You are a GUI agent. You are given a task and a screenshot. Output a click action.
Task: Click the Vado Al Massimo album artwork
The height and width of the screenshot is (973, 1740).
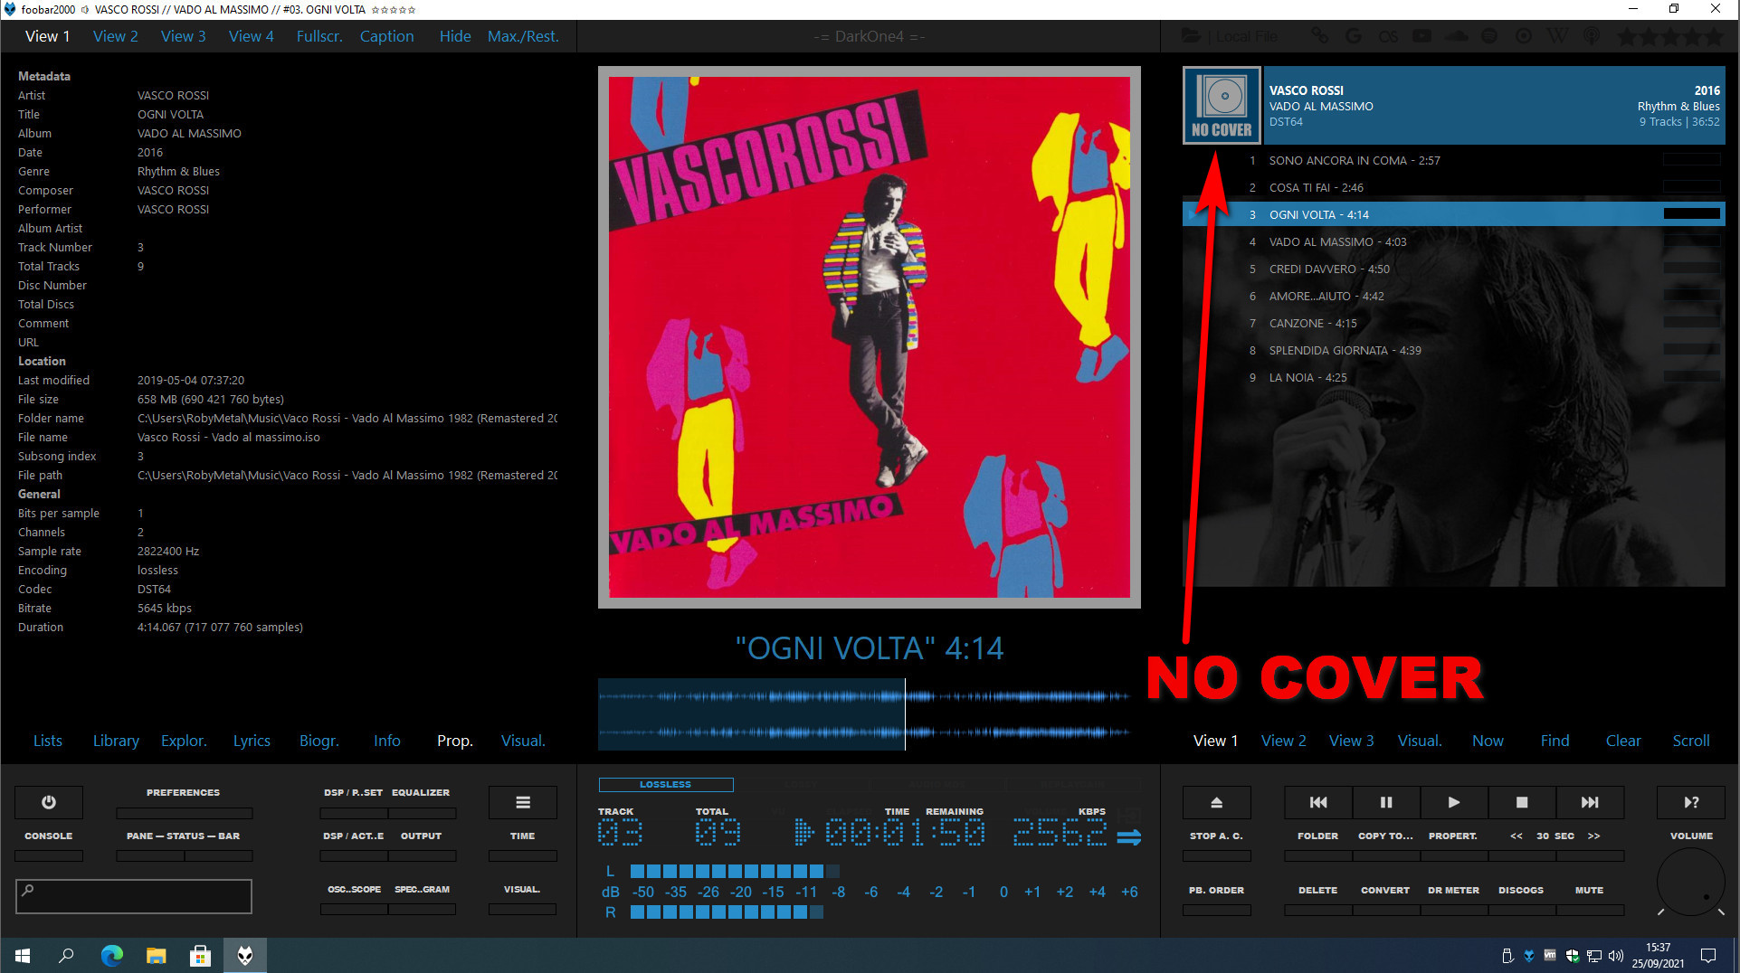[x=870, y=337]
